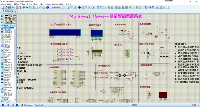
Task: Open the blue Help question-mark icon
Action: 48,7
